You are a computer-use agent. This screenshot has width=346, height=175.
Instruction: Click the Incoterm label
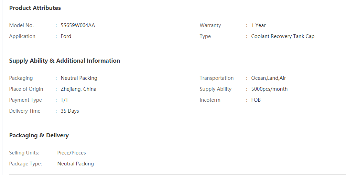click(x=210, y=100)
